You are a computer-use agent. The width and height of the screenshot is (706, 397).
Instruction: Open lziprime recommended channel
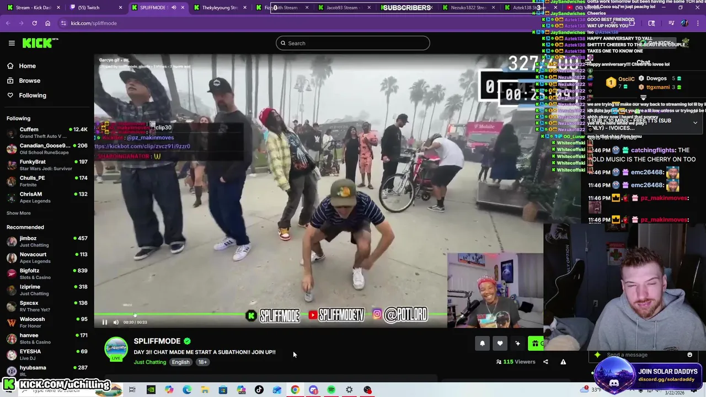coord(46,290)
